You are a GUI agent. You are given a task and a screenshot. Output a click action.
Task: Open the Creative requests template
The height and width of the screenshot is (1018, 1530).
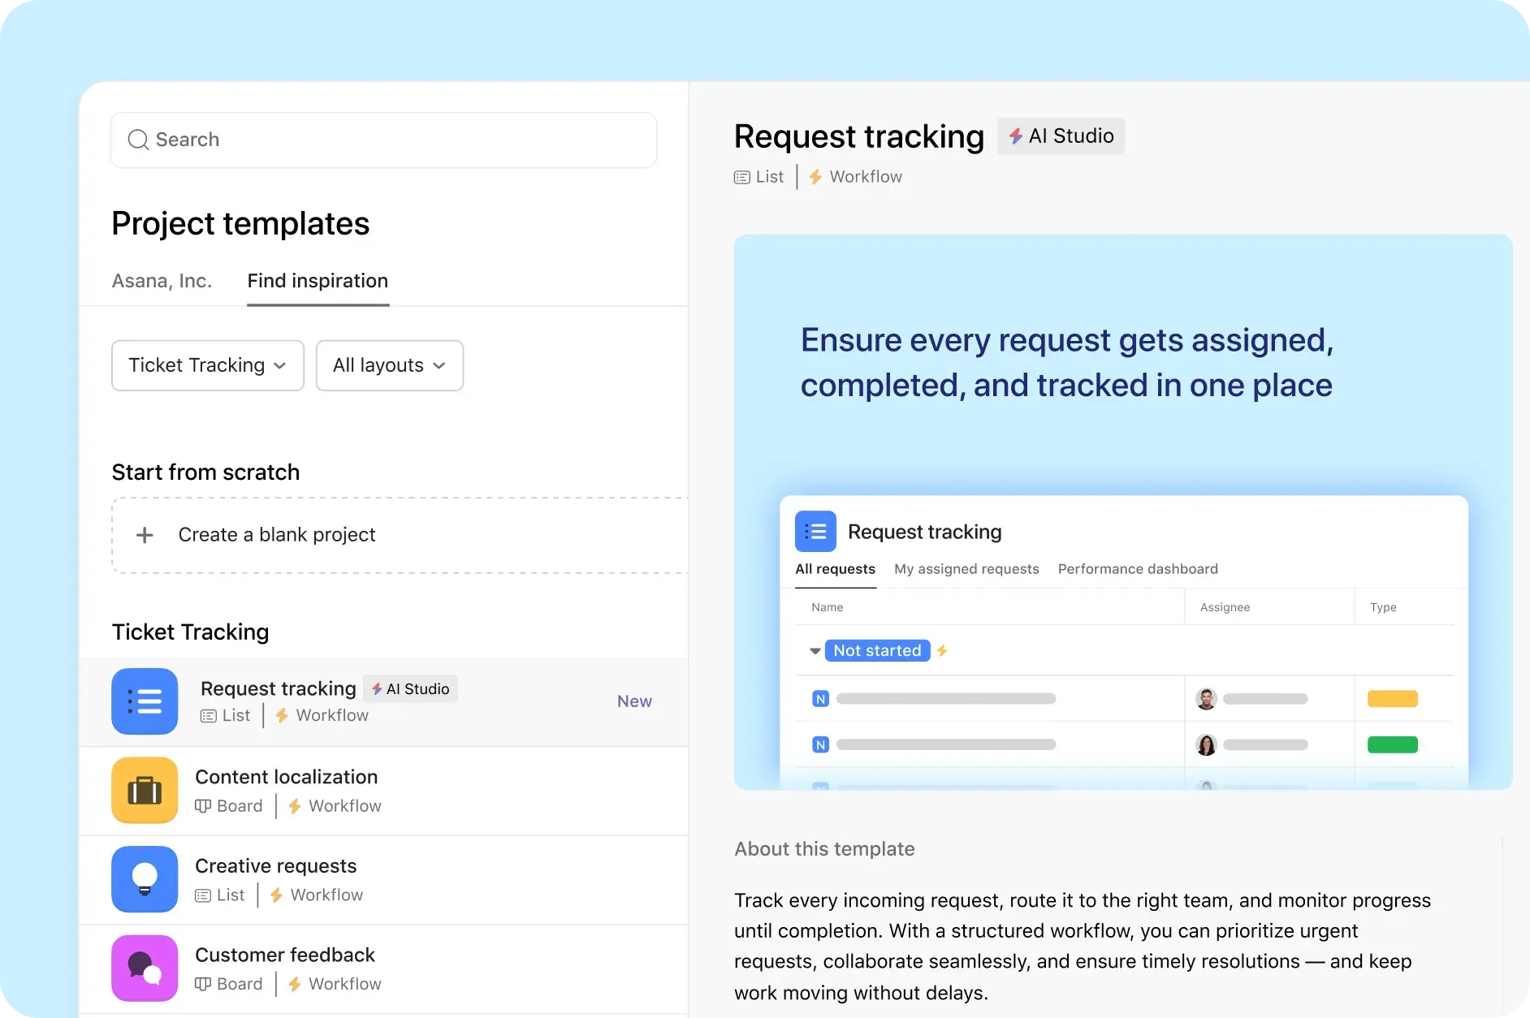tap(276, 866)
